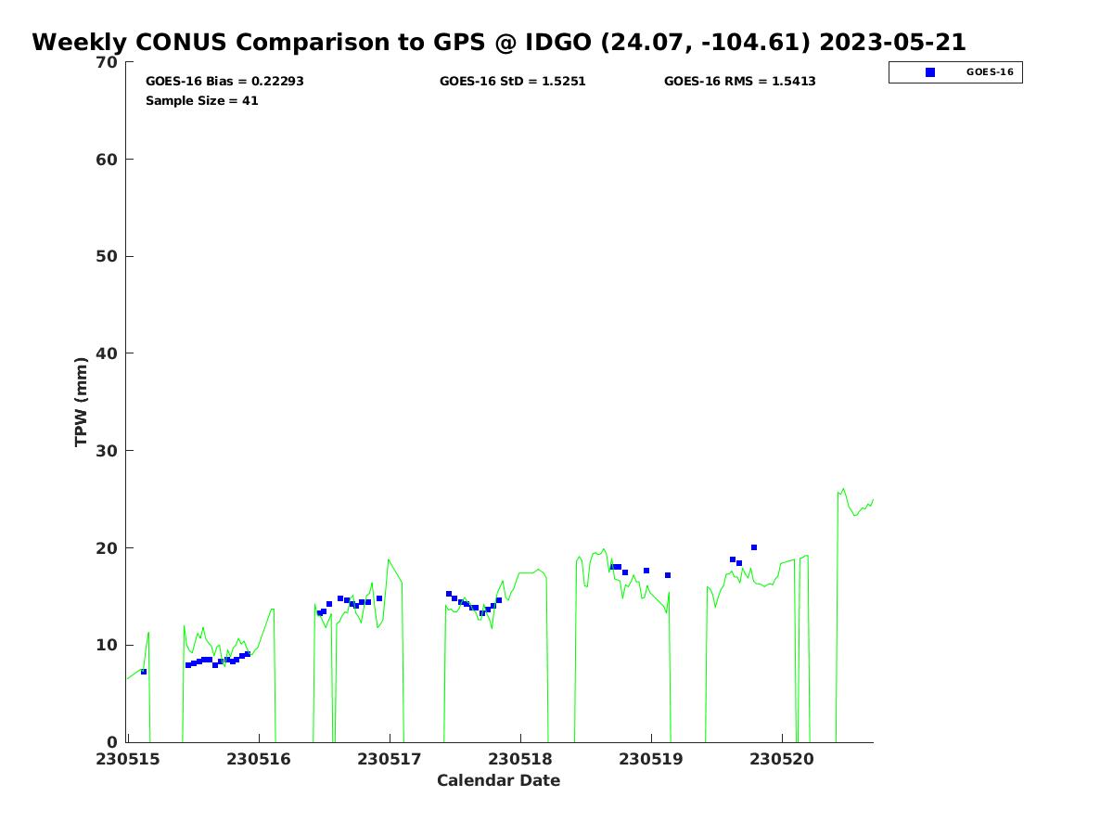The width and height of the screenshot is (1113, 835).
Task: Click the blue GOES-16 legend marker
Action: pos(930,72)
